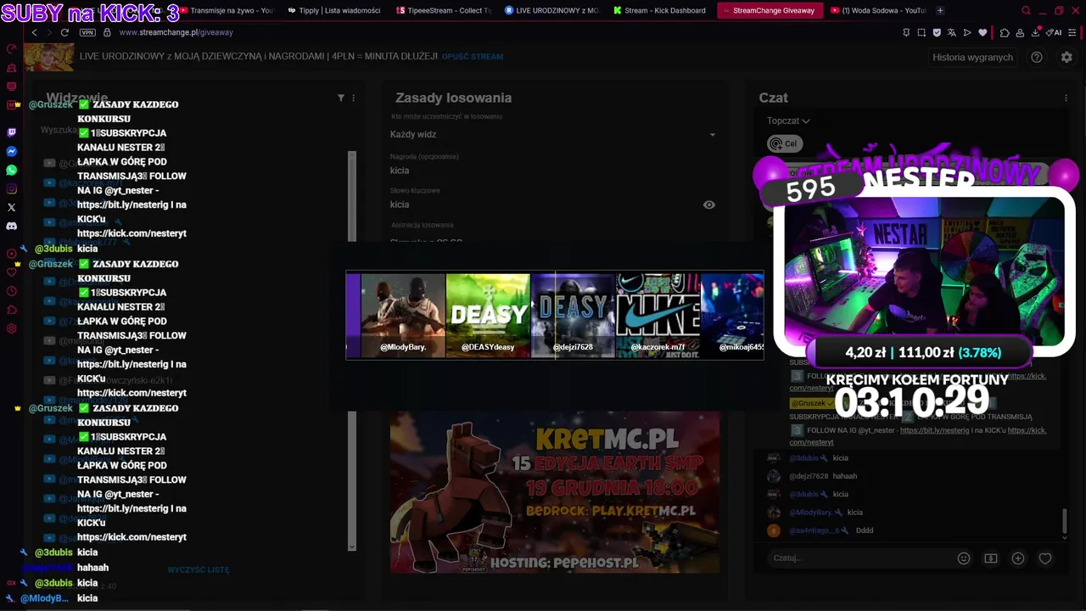Switch to 'TipeeeStream - Collect' tab

point(443,10)
